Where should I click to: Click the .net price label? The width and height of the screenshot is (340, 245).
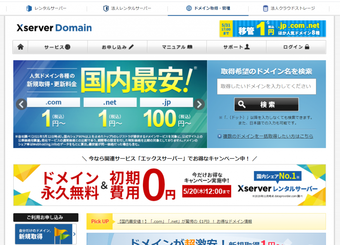click(110, 102)
